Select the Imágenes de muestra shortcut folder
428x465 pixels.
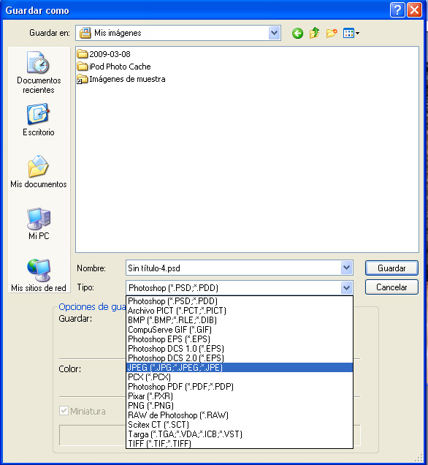tap(121, 79)
